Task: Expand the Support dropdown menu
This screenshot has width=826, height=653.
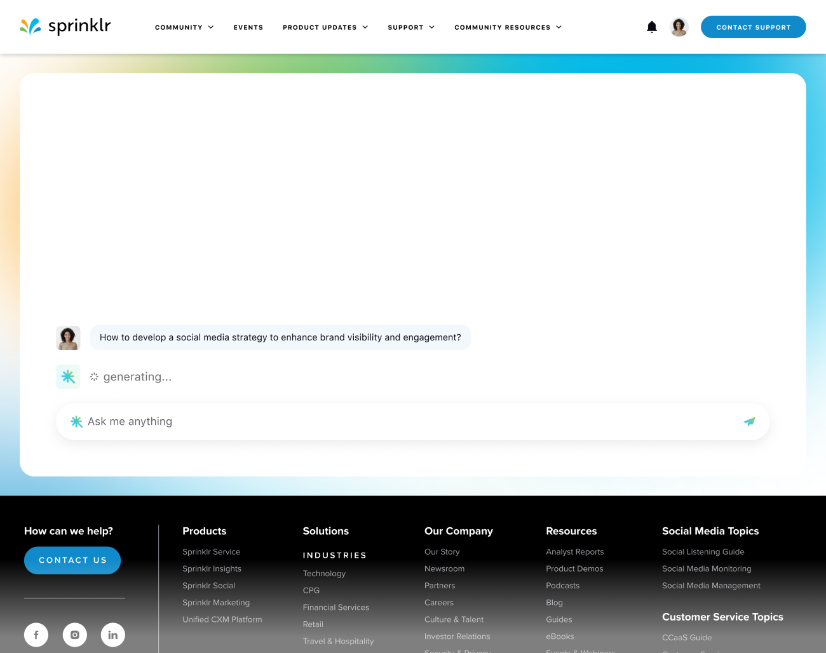Action: pyautogui.click(x=411, y=27)
